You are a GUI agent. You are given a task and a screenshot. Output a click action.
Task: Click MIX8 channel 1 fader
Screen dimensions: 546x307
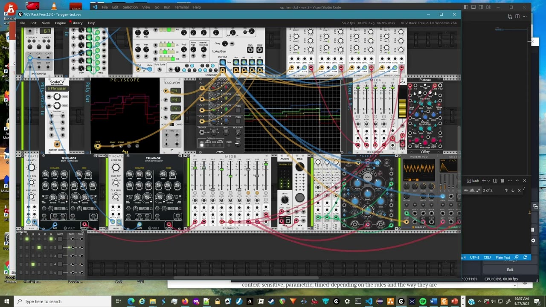[195, 168]
